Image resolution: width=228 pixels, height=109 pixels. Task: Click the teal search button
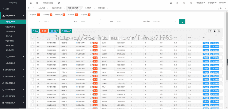tap(182, 22)
